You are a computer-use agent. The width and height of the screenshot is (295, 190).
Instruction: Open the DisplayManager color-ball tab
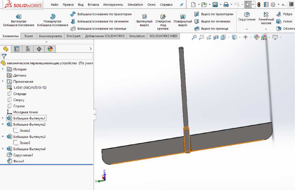coord(50,49)
